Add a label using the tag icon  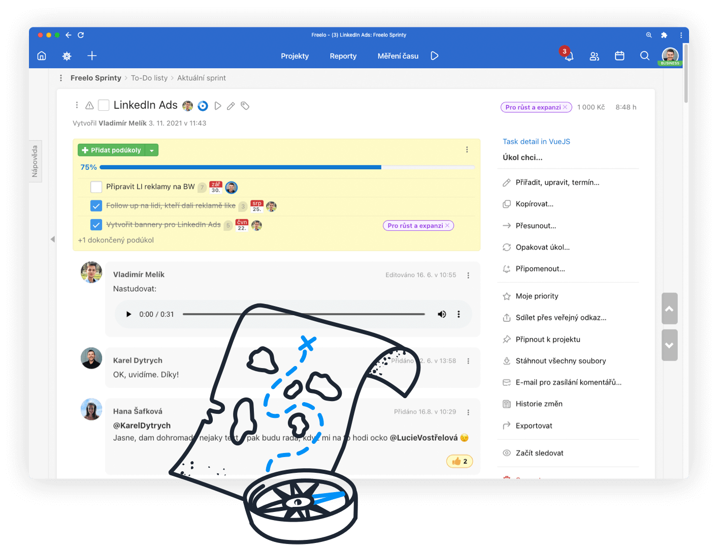(x=245, y=106)
